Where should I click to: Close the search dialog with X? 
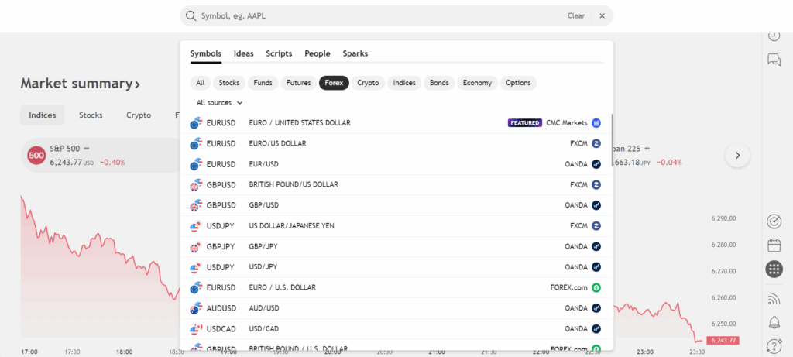(602, 15)
